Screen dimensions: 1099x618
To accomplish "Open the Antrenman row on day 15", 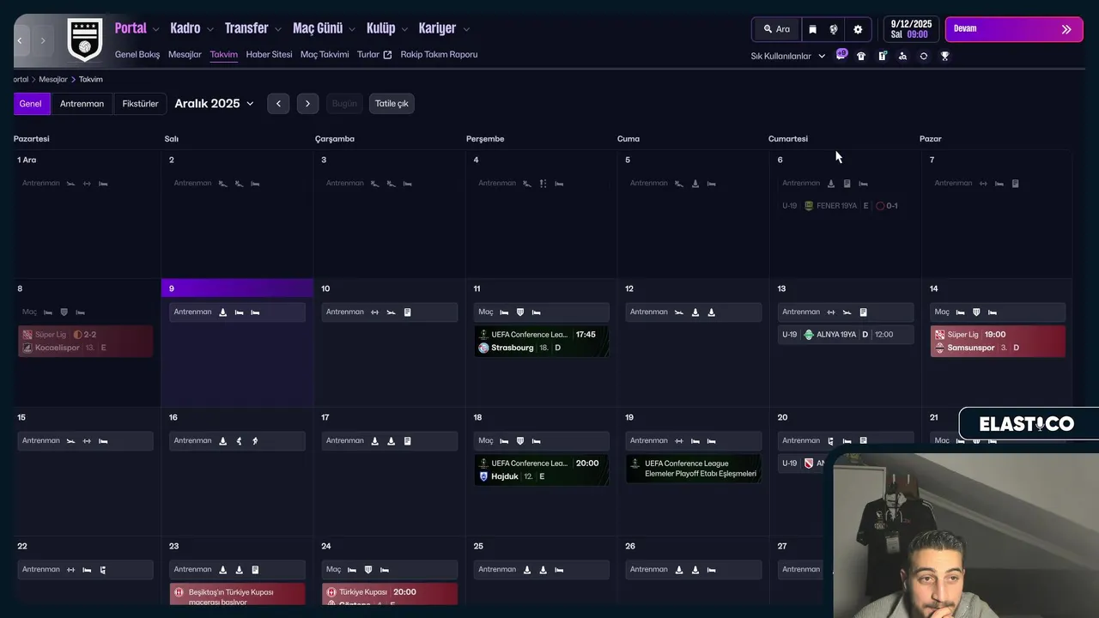I will [x=86, y=440].
